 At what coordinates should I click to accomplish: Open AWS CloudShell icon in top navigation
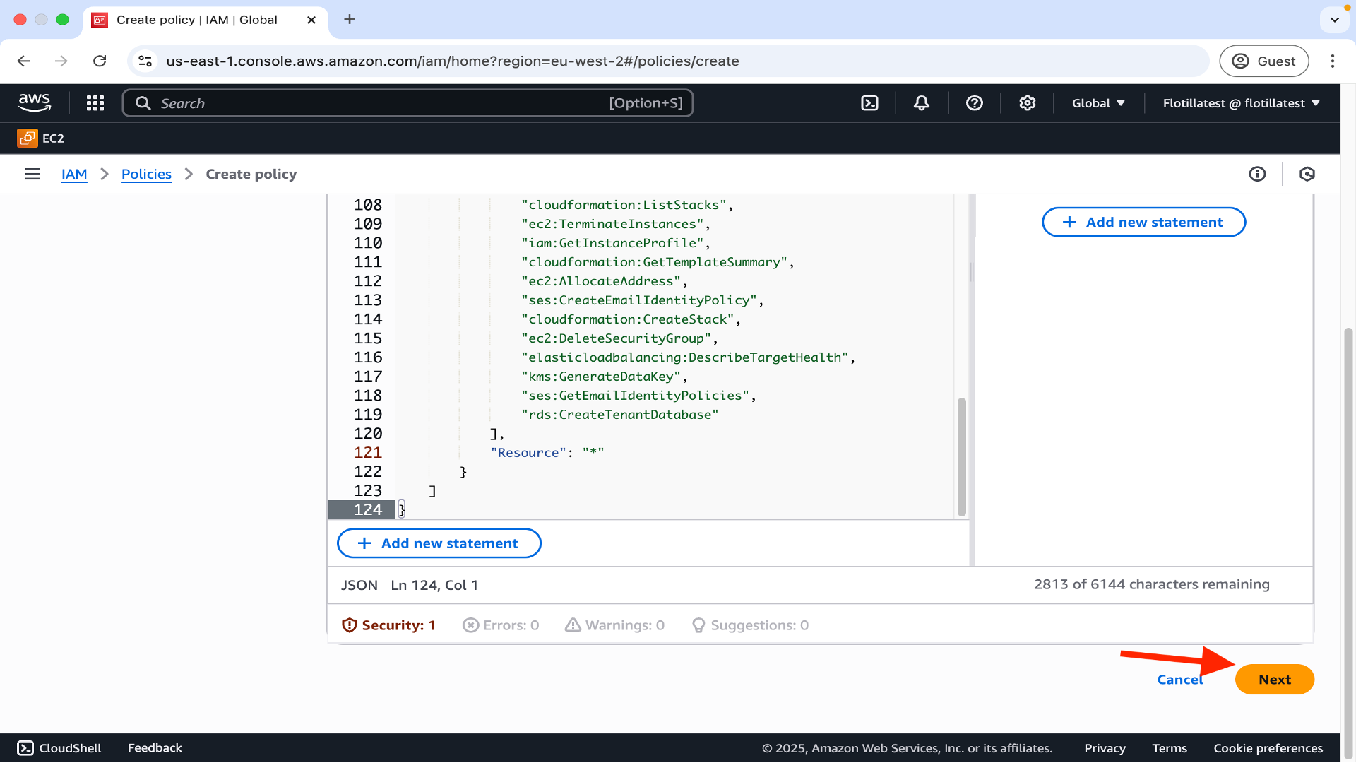(869, 103)
